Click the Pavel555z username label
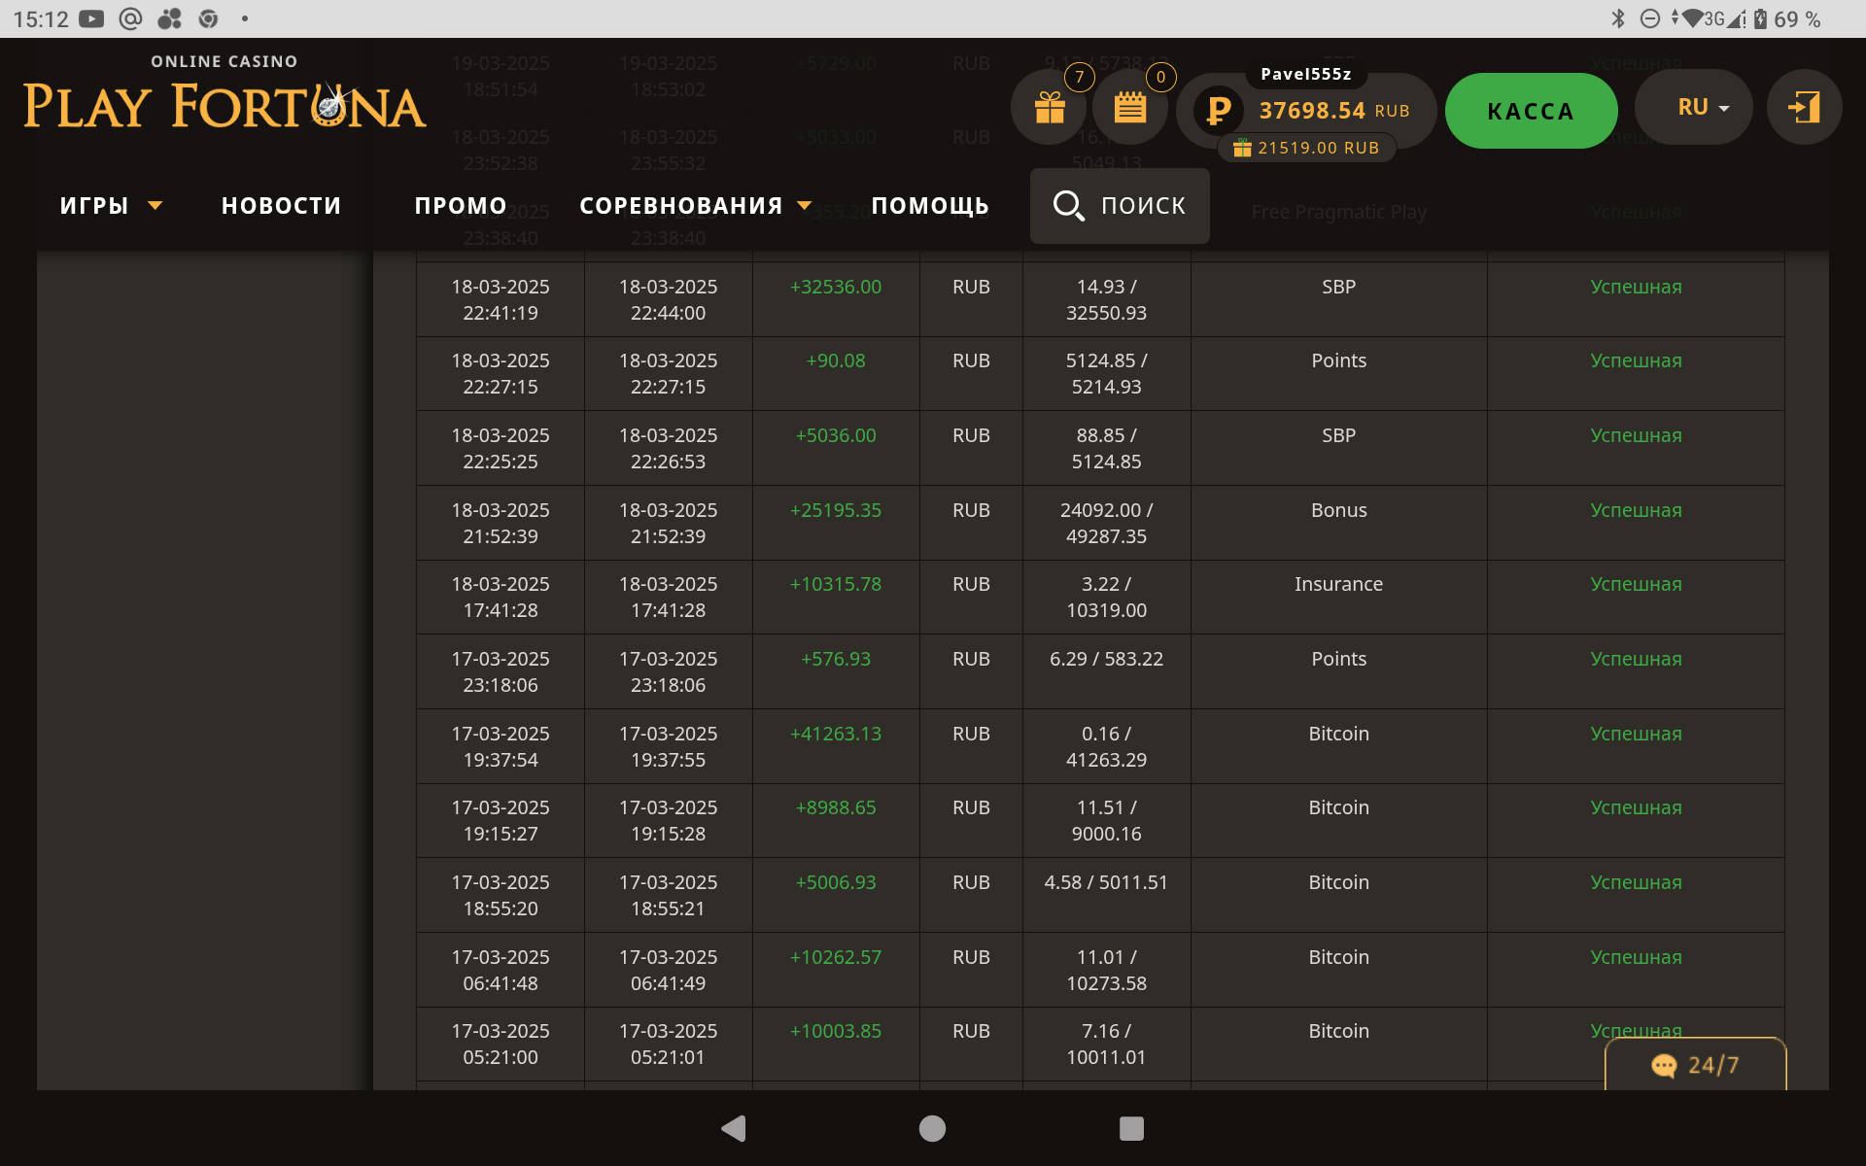Image resolution: width=1866 pixels, height=1166 pixels. coord(1305,74)
